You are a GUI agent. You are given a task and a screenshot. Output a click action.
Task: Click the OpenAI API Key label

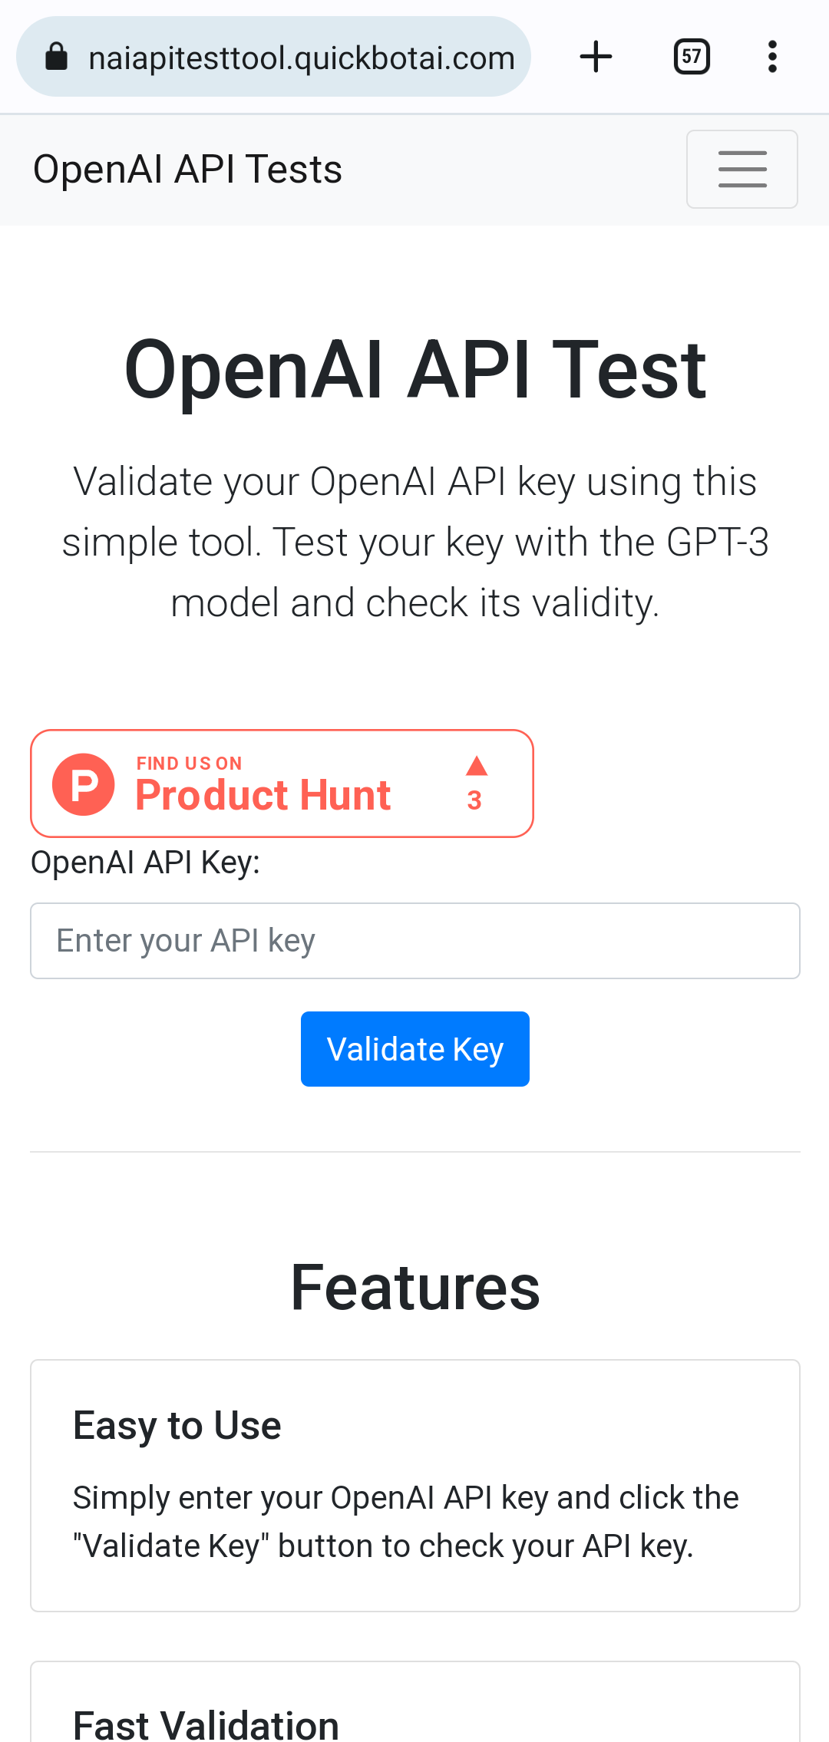point(146,863)
